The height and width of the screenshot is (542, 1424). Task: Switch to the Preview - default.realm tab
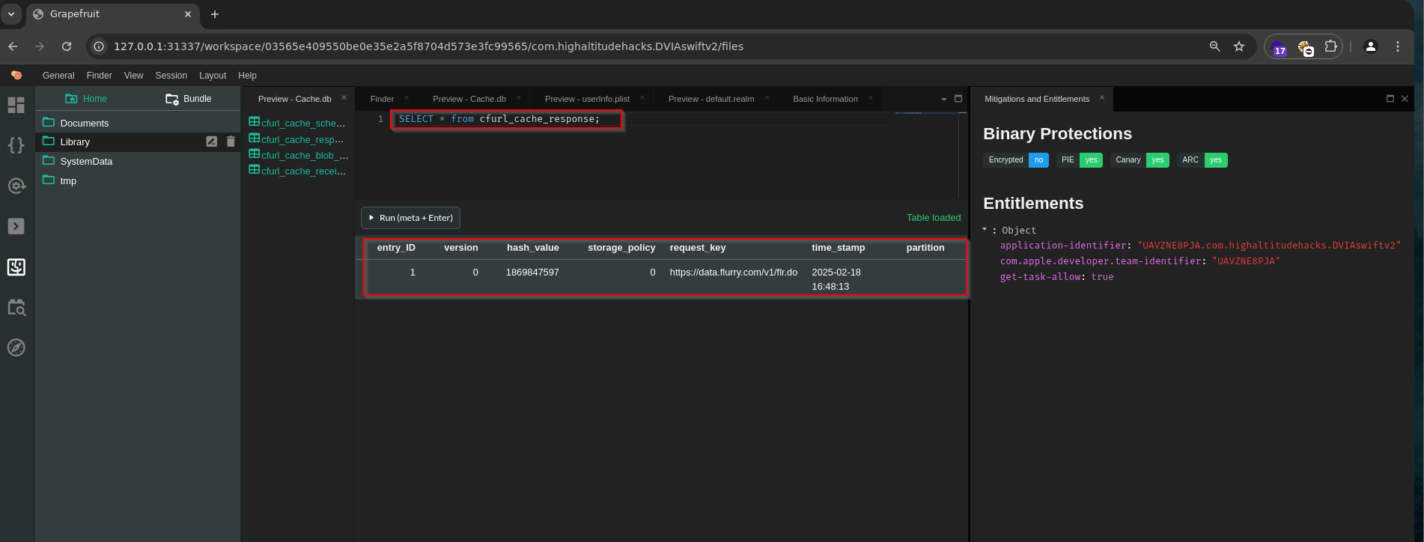(711, 99)
